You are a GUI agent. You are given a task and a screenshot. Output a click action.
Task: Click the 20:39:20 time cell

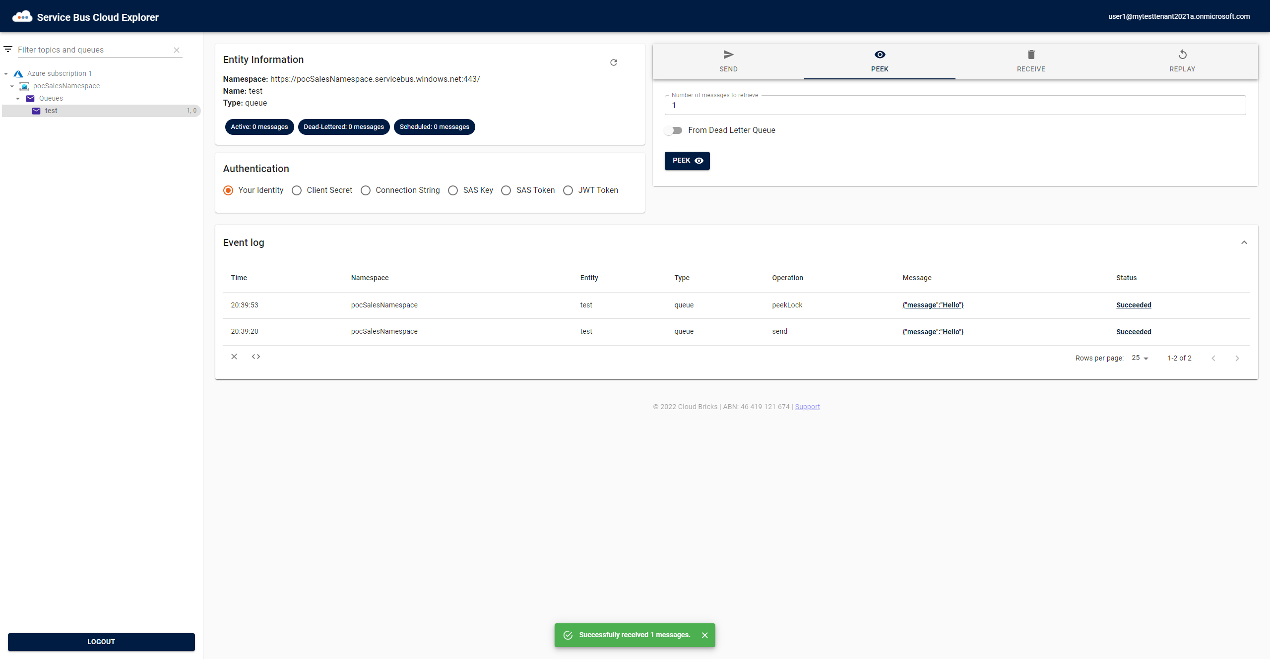click(x=245, y=331)
